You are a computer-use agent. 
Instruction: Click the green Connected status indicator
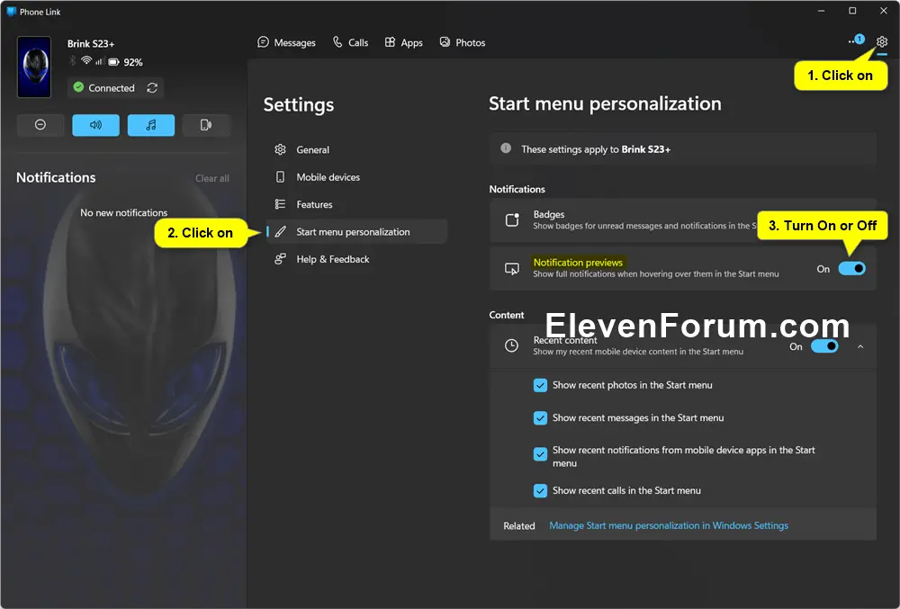pos(78,87)
